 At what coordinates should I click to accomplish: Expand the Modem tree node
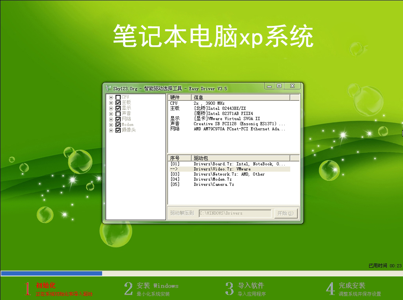(x=111, y=125)
